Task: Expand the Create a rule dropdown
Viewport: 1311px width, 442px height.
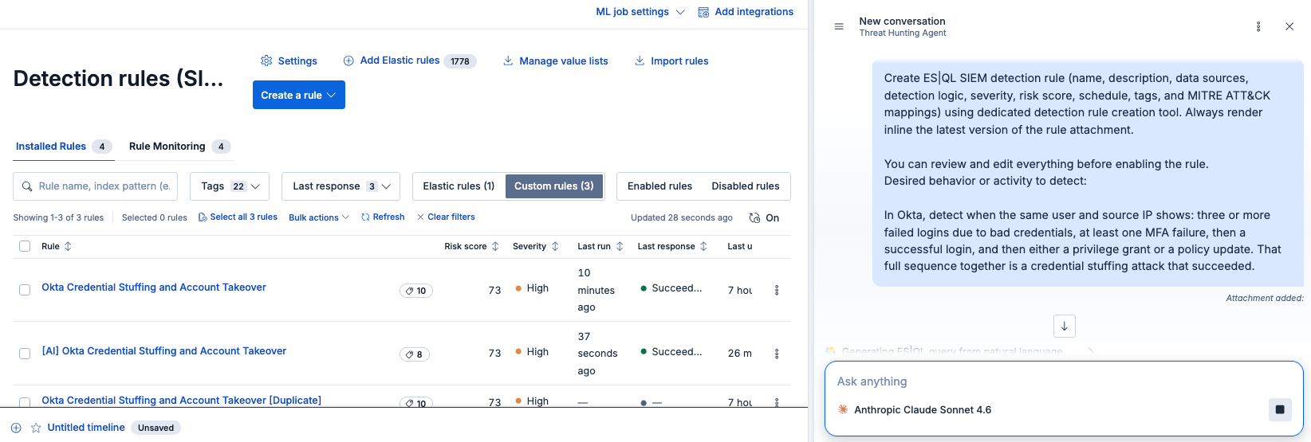Action: 299,95
